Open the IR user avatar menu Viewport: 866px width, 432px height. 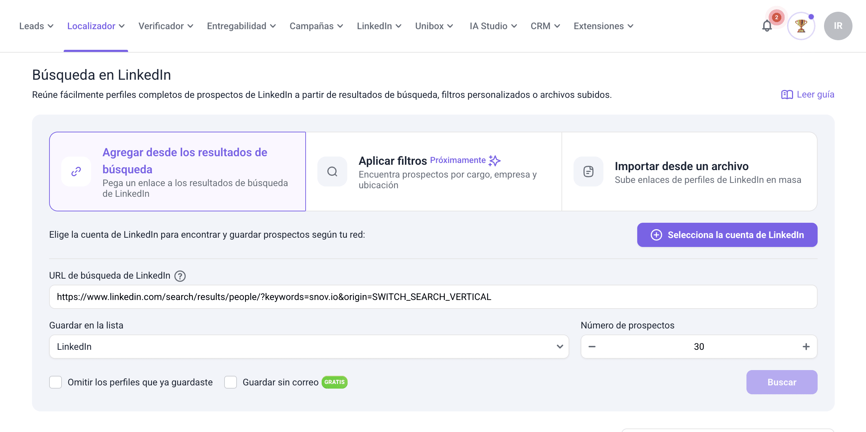click(838, 26)
